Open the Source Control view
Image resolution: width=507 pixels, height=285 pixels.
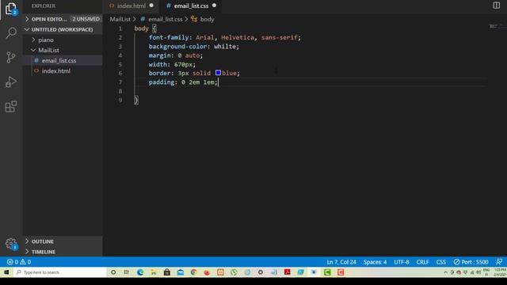coord(11,57)
